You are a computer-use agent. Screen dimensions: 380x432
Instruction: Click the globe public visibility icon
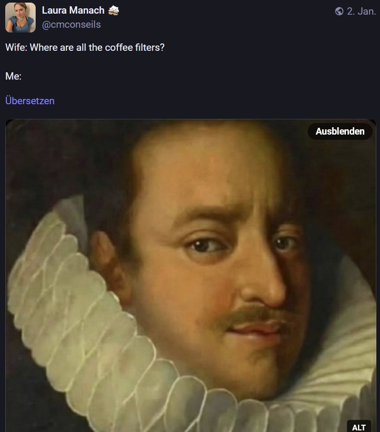tap(339, 12)
